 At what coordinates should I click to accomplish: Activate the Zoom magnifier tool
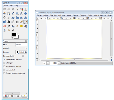[17, 13]
